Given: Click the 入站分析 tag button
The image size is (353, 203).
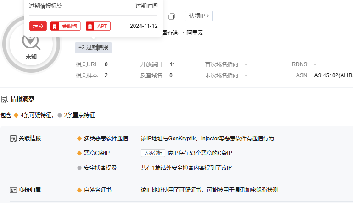Looking at the screenshot, I should pos(153,153).
